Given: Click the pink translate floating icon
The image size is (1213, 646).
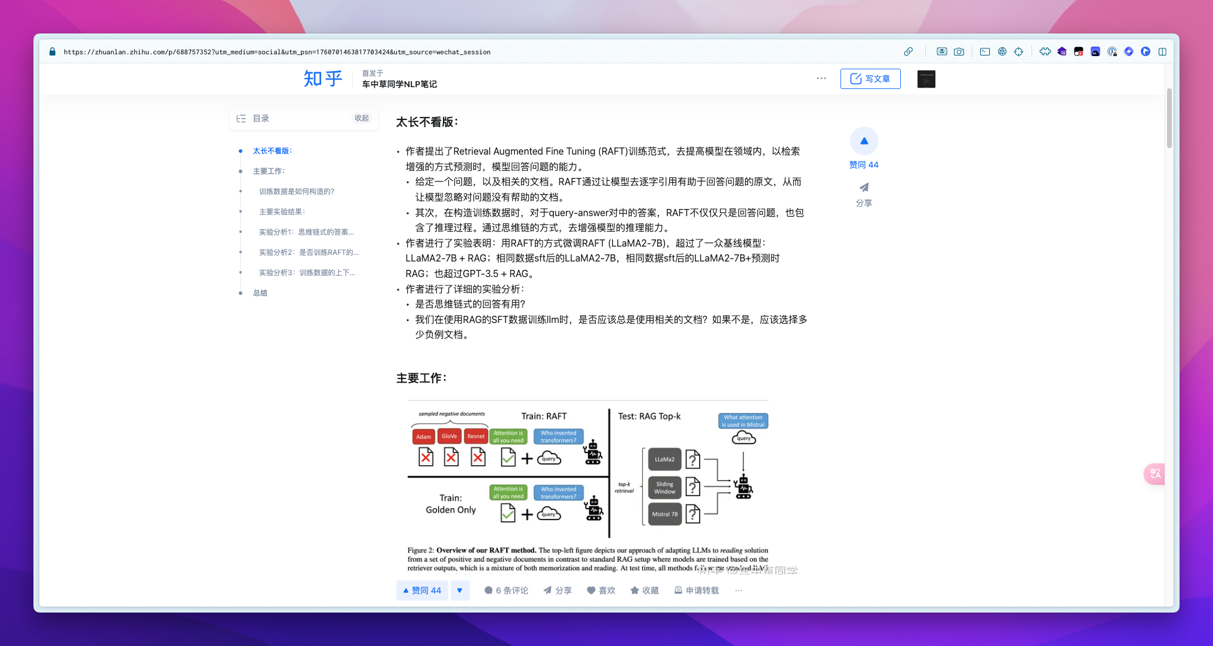Looking at the screenshot, I should pyautogui.click(x=1155, y=473).
